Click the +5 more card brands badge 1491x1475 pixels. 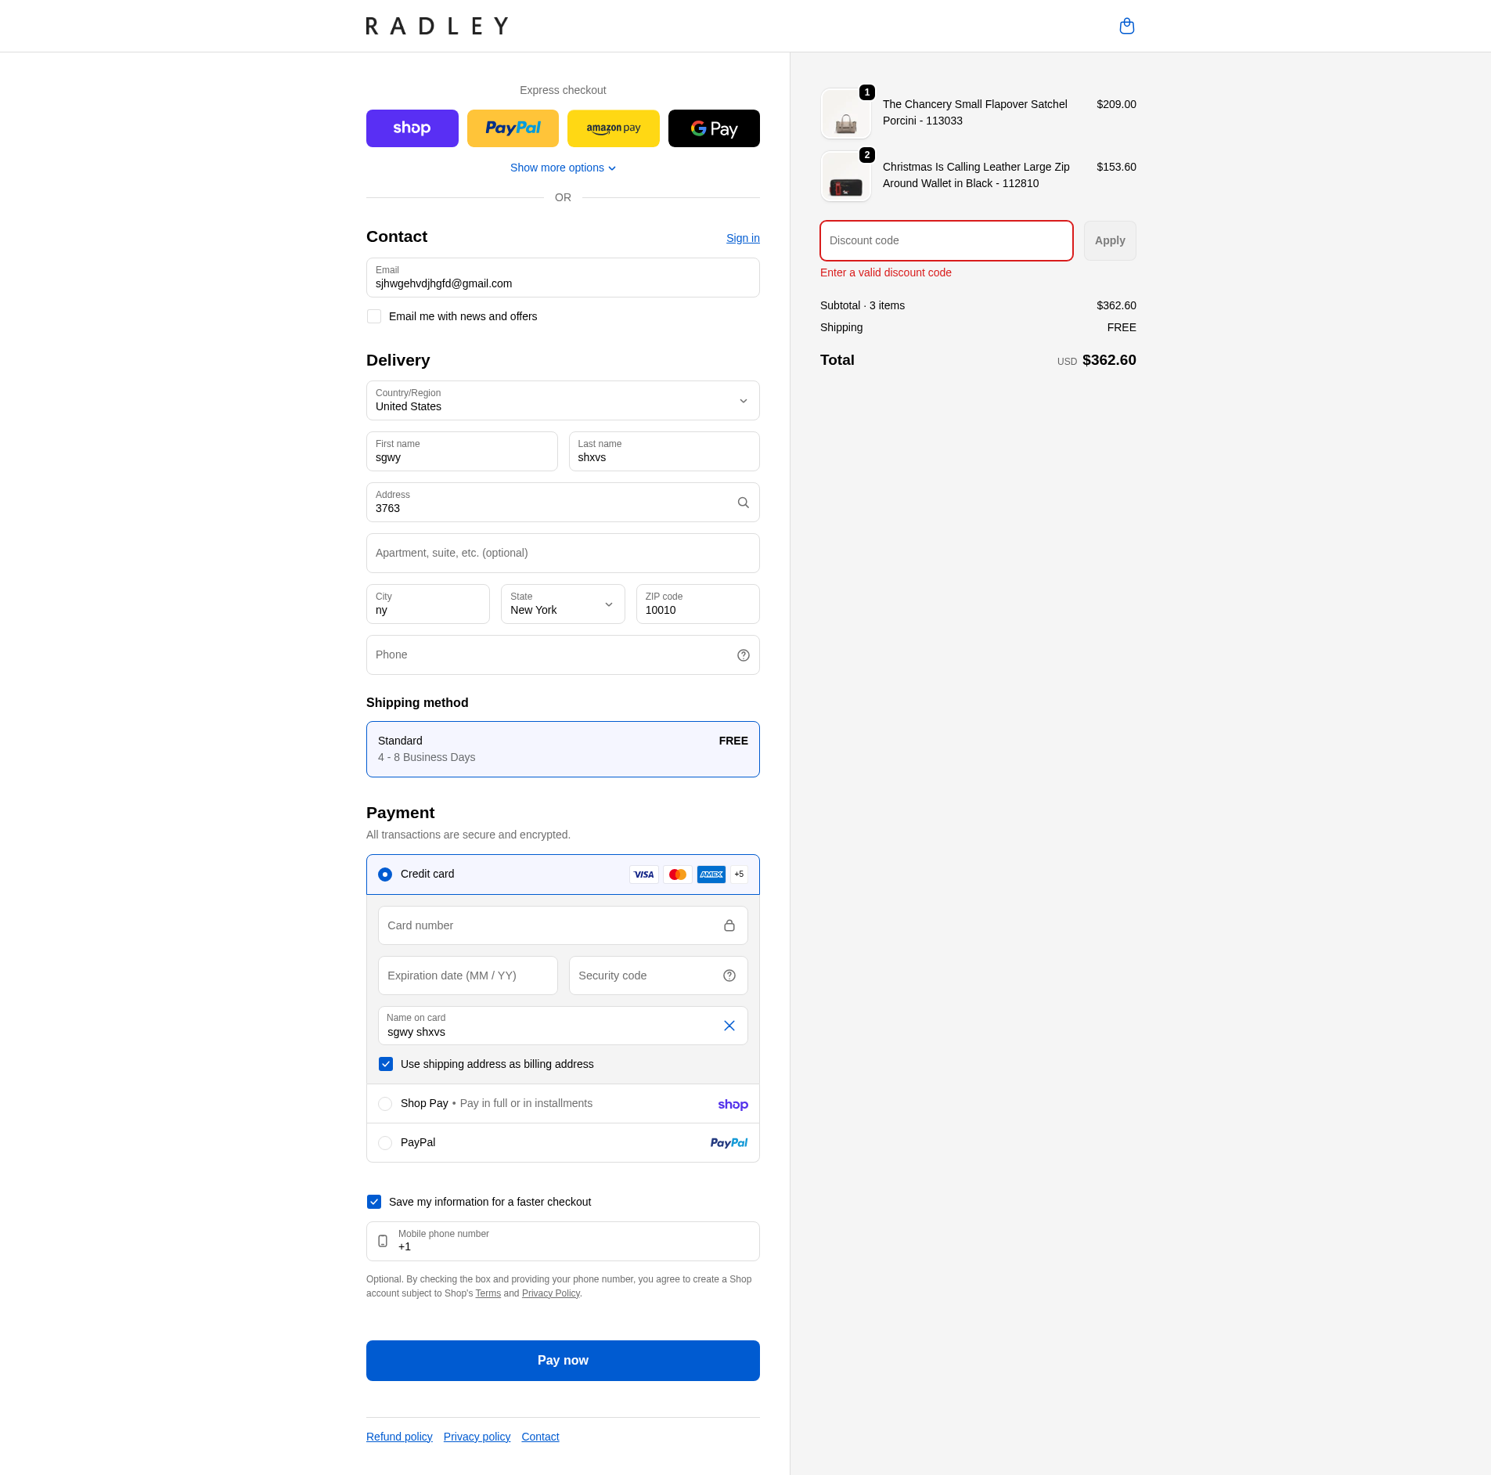coord(738,875)
